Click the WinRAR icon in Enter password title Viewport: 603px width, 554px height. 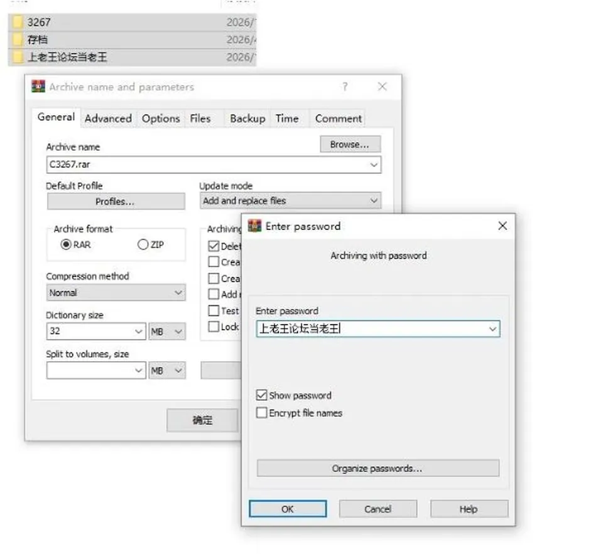click(254, 225)
